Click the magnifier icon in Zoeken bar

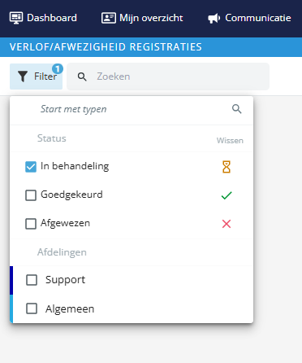pyautogui.click(x=82, y=77)
